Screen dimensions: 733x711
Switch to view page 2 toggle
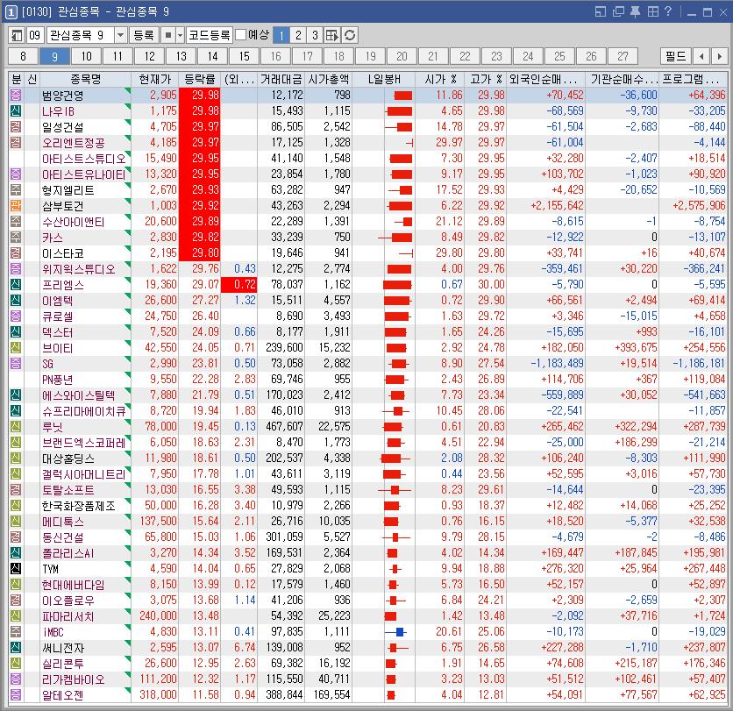click(x=298, y=36)
